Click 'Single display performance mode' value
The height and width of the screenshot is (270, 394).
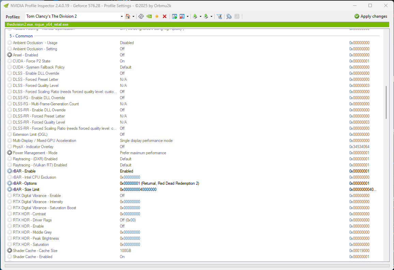click(146, 141)
